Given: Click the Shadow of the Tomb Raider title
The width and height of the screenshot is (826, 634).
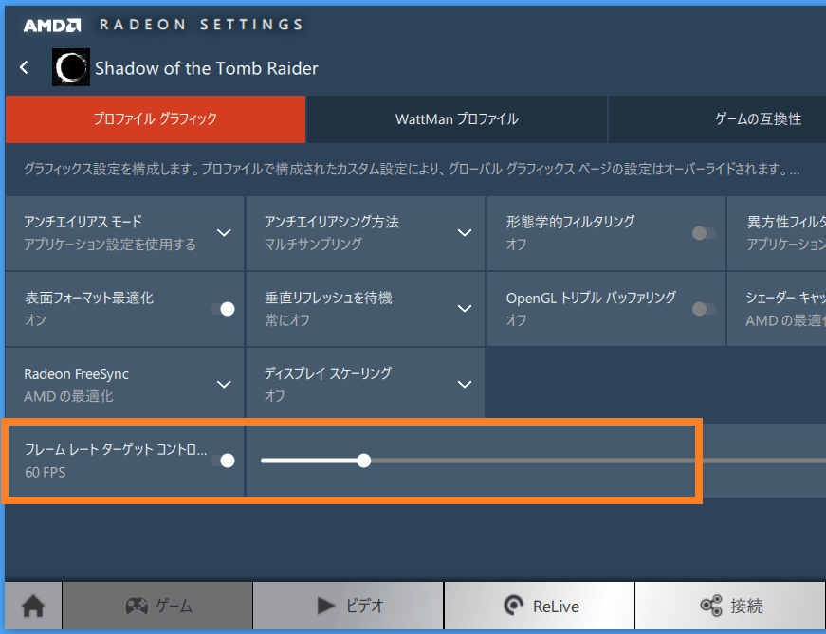Looking at the screenshot, I should click(x=207, y=68).
